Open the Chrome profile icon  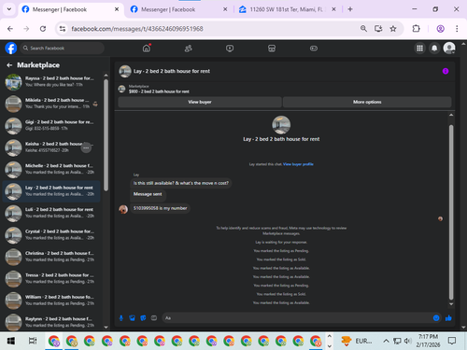pyautogui.click(x=440, y=29)
